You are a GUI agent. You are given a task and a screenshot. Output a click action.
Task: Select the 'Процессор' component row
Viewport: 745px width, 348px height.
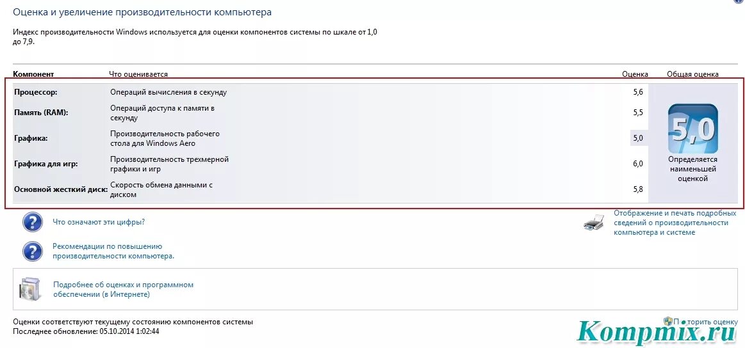331,92
